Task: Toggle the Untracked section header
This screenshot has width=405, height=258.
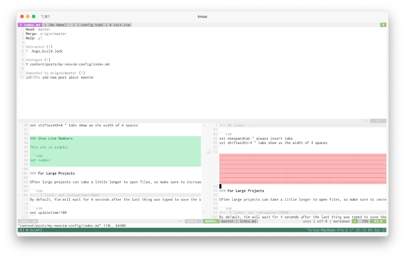Action: [x=35, y=47]
